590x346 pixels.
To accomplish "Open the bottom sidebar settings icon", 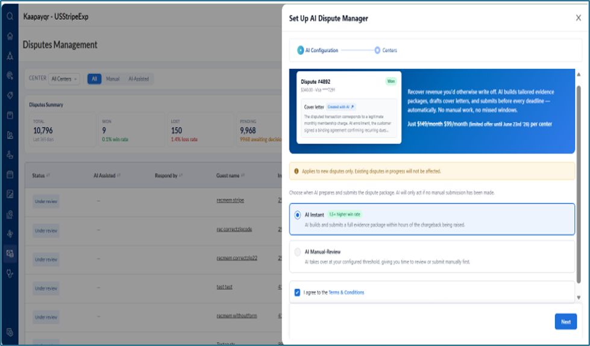I will point(10,332).
